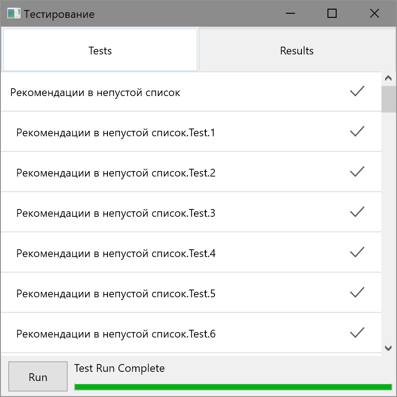397x397 pixels.
Task: Click the application icon in the title bar
Action: 14,14
